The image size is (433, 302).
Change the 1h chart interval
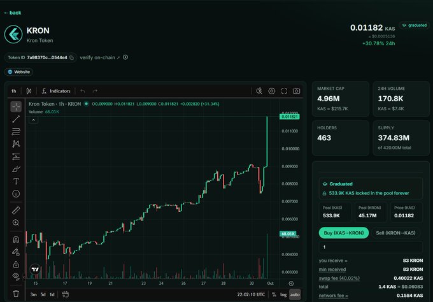click(14, 91)
